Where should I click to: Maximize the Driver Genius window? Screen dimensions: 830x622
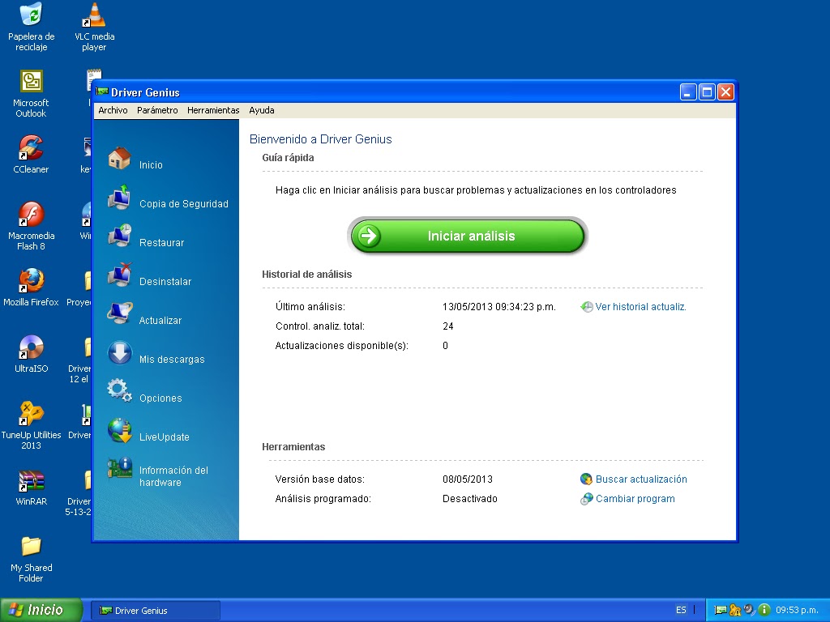click(x=707, y=92)
